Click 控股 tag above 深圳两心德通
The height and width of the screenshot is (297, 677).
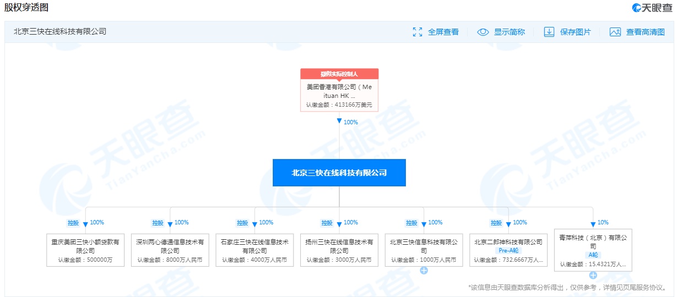tap(158, 223)
